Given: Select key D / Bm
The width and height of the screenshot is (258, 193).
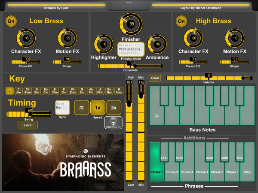Looking at the screenshot, I should click(x=37, y=91).
